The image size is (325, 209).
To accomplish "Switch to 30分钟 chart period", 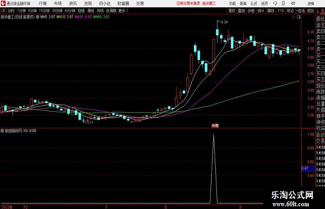I will pos(57,11).
